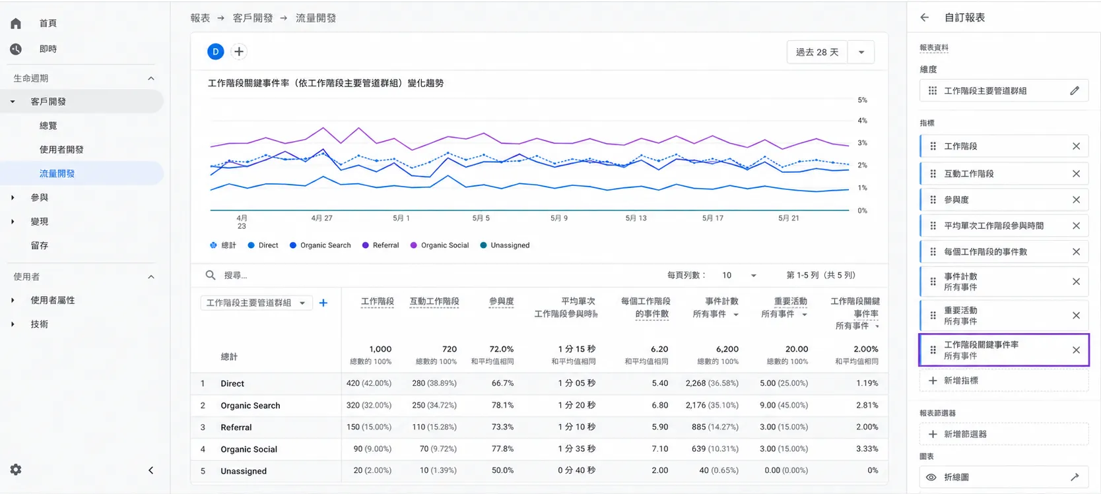Sort by the 參與度 column header
Screen dimensions: 1101x494
tap(501, 301)
